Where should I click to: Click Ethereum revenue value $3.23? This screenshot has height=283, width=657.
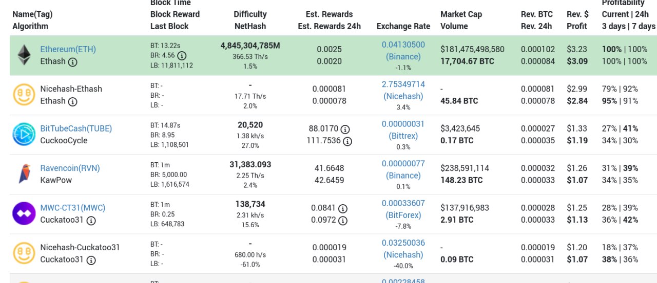tap(577, 49)
